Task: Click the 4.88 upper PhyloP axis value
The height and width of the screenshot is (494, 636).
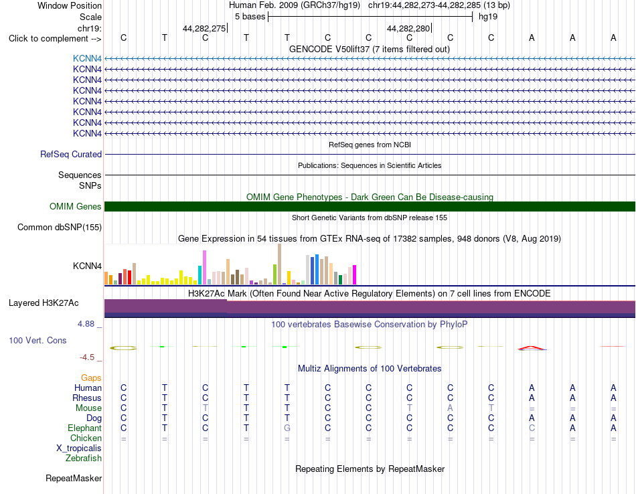Action: tap(86, 324)
